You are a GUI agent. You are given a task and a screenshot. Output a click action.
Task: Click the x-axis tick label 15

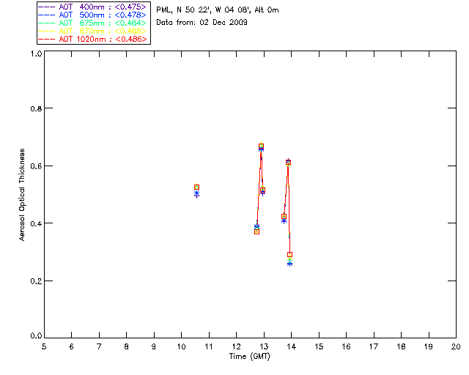[x=319, y=346]
